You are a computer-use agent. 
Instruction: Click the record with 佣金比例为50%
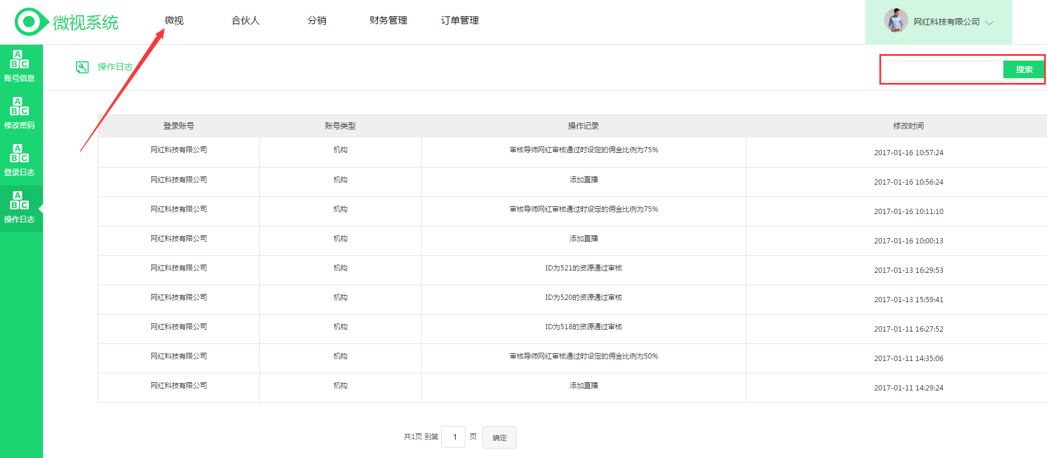point(583,356)
